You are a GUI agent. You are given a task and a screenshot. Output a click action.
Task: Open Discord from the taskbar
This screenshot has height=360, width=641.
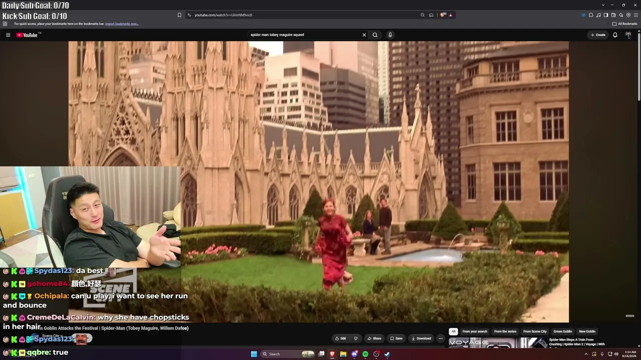tap(354, 354)
